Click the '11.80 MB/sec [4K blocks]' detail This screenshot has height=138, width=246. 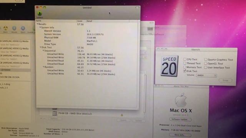tap(100, 61)
